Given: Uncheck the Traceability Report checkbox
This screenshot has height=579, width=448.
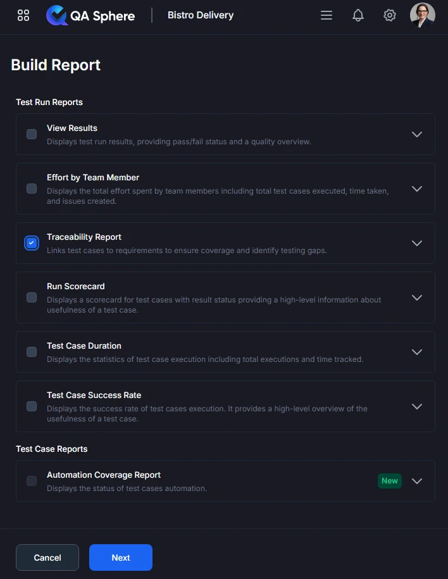Looking at the screenshot, I should click(x=32, y=242).
